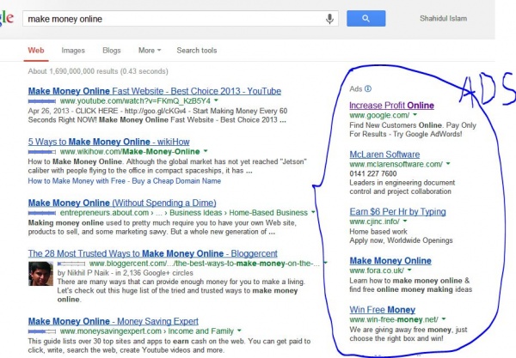This screenshot has height=358, width=516.
Task: Expand arrow beside www.google.com ad URL
Action: 415,115
